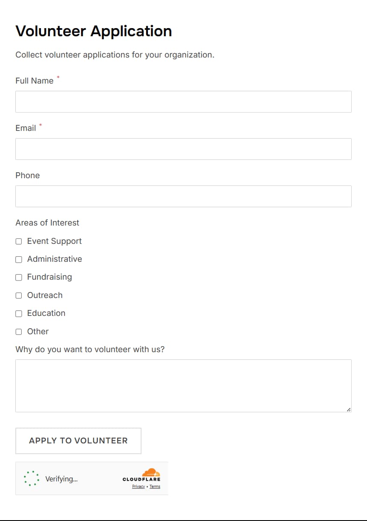Enable the Administrative interest option
367x521 pixels.
click(19, 259)
